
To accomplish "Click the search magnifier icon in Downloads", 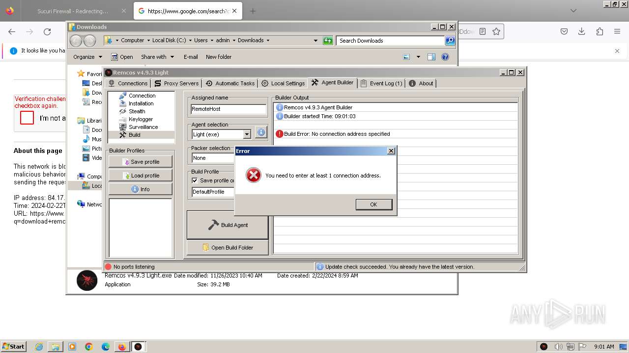I will point(450,41).
